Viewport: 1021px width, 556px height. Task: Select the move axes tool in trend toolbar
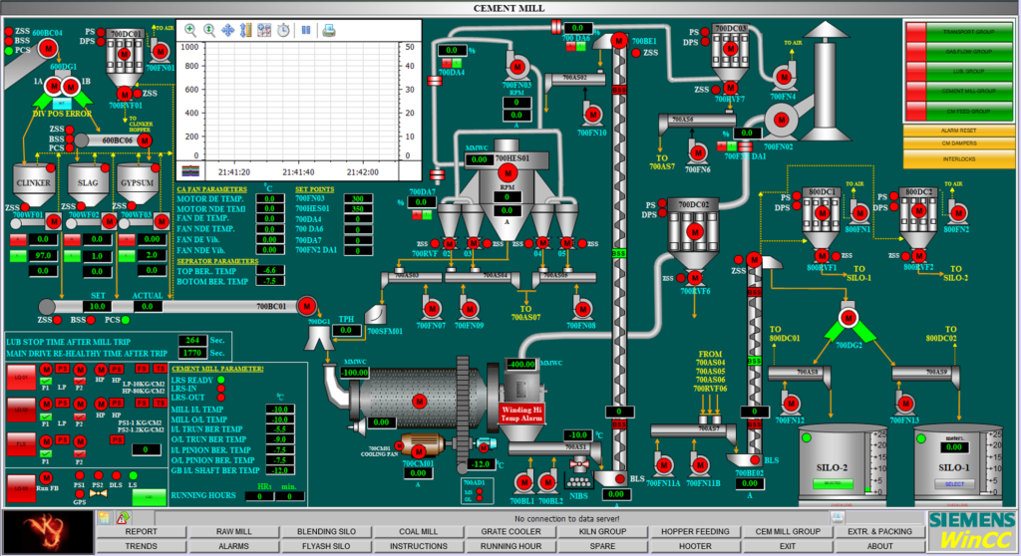228,30
